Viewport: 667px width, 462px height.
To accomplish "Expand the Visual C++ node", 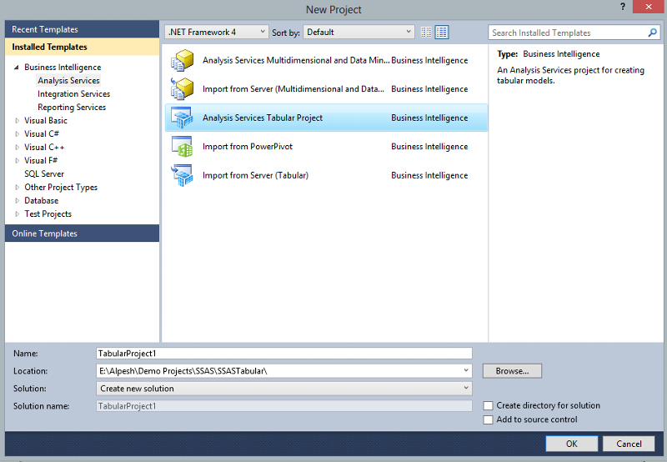I will point(17,148).
